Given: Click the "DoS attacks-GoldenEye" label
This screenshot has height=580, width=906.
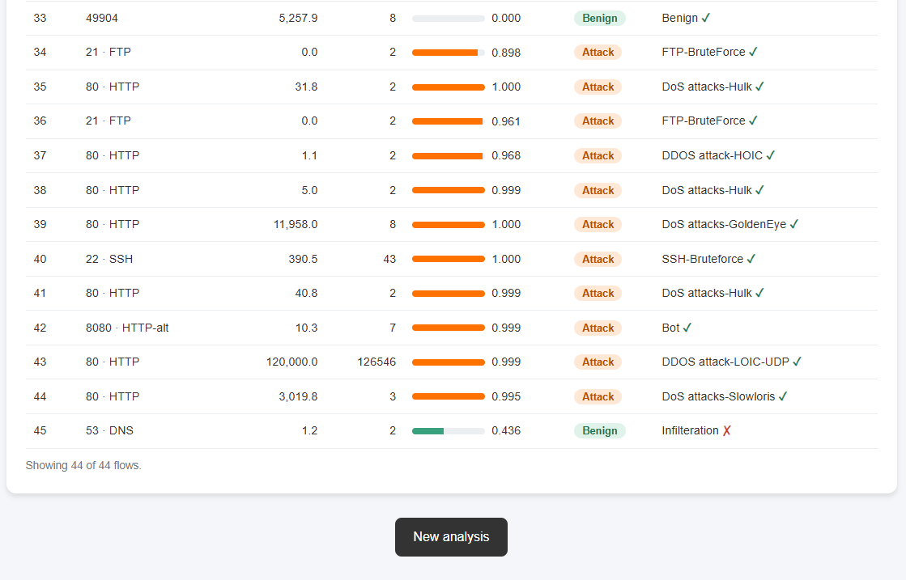Looking at the screenshot, I should (724, 224).
